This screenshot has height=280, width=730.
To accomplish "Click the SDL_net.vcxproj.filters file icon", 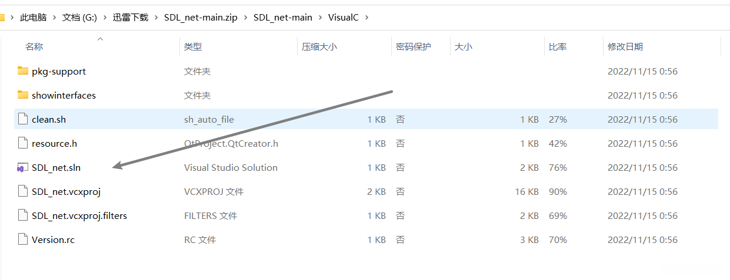I will 23,215.
